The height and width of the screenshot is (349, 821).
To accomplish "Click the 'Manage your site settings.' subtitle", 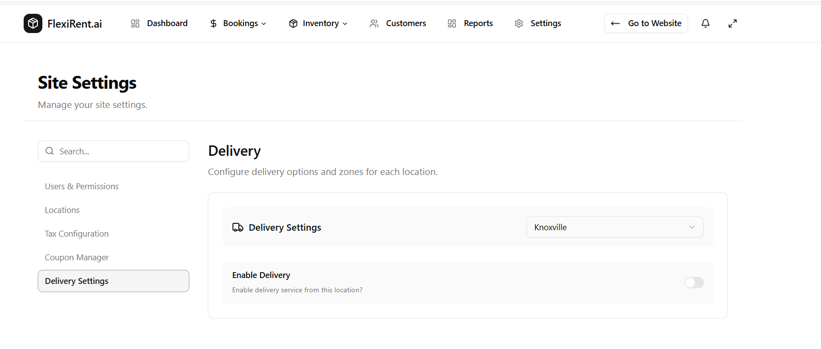I will [x=93, y=105].
